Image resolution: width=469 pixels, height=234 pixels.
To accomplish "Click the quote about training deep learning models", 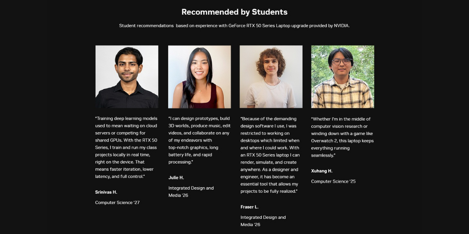I will tap(126, 147).
